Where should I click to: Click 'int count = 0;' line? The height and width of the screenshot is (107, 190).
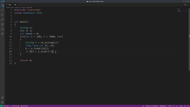tap(30, 34)
